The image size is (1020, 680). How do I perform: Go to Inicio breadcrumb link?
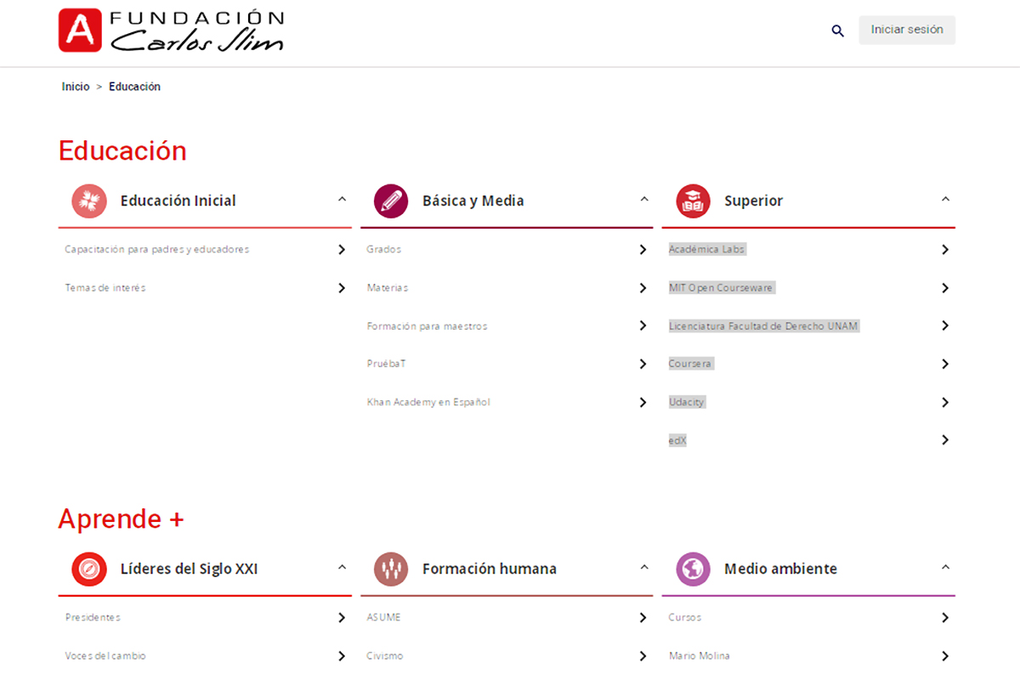(76, 87)
